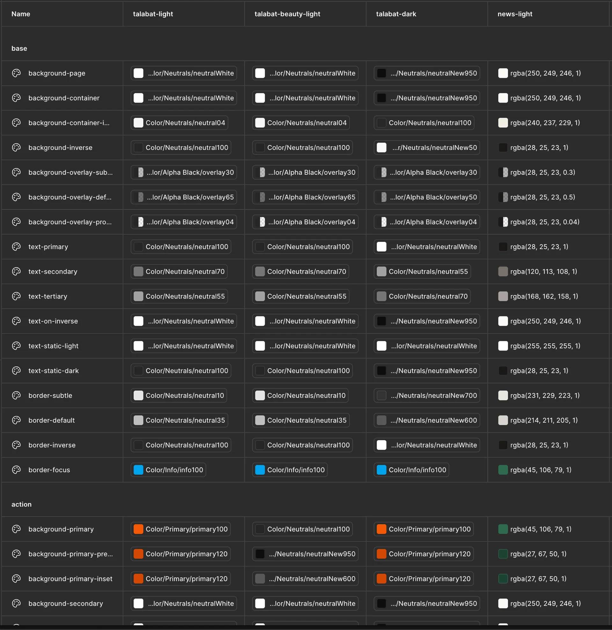Viewport: 612px width, 630px height.
Task: Click the palette icon next to border-subtle
Action: pyautogui.click(x=16, y=395)
